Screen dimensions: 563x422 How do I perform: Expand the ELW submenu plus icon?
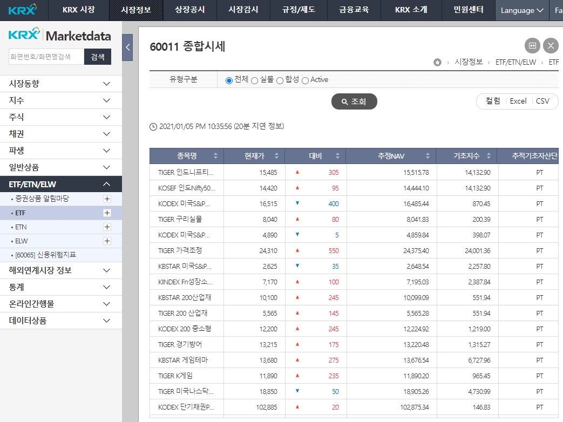tap(107, 241)
